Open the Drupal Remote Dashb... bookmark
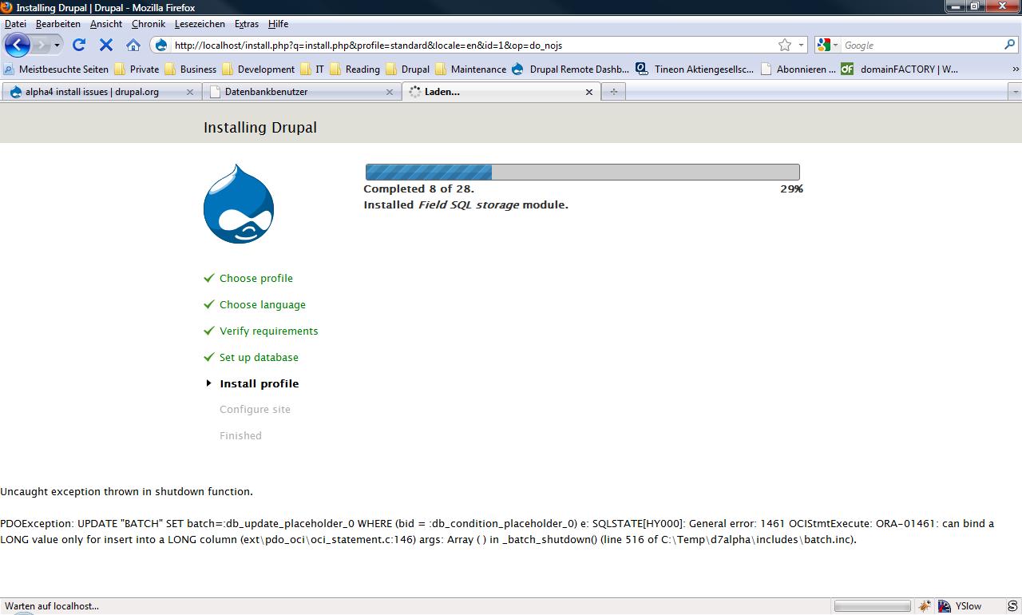 point(570,69)
